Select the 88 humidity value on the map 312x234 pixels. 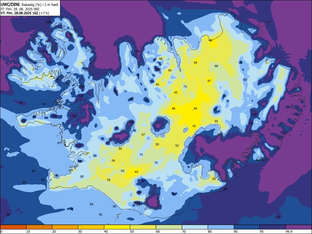(95, 156)
